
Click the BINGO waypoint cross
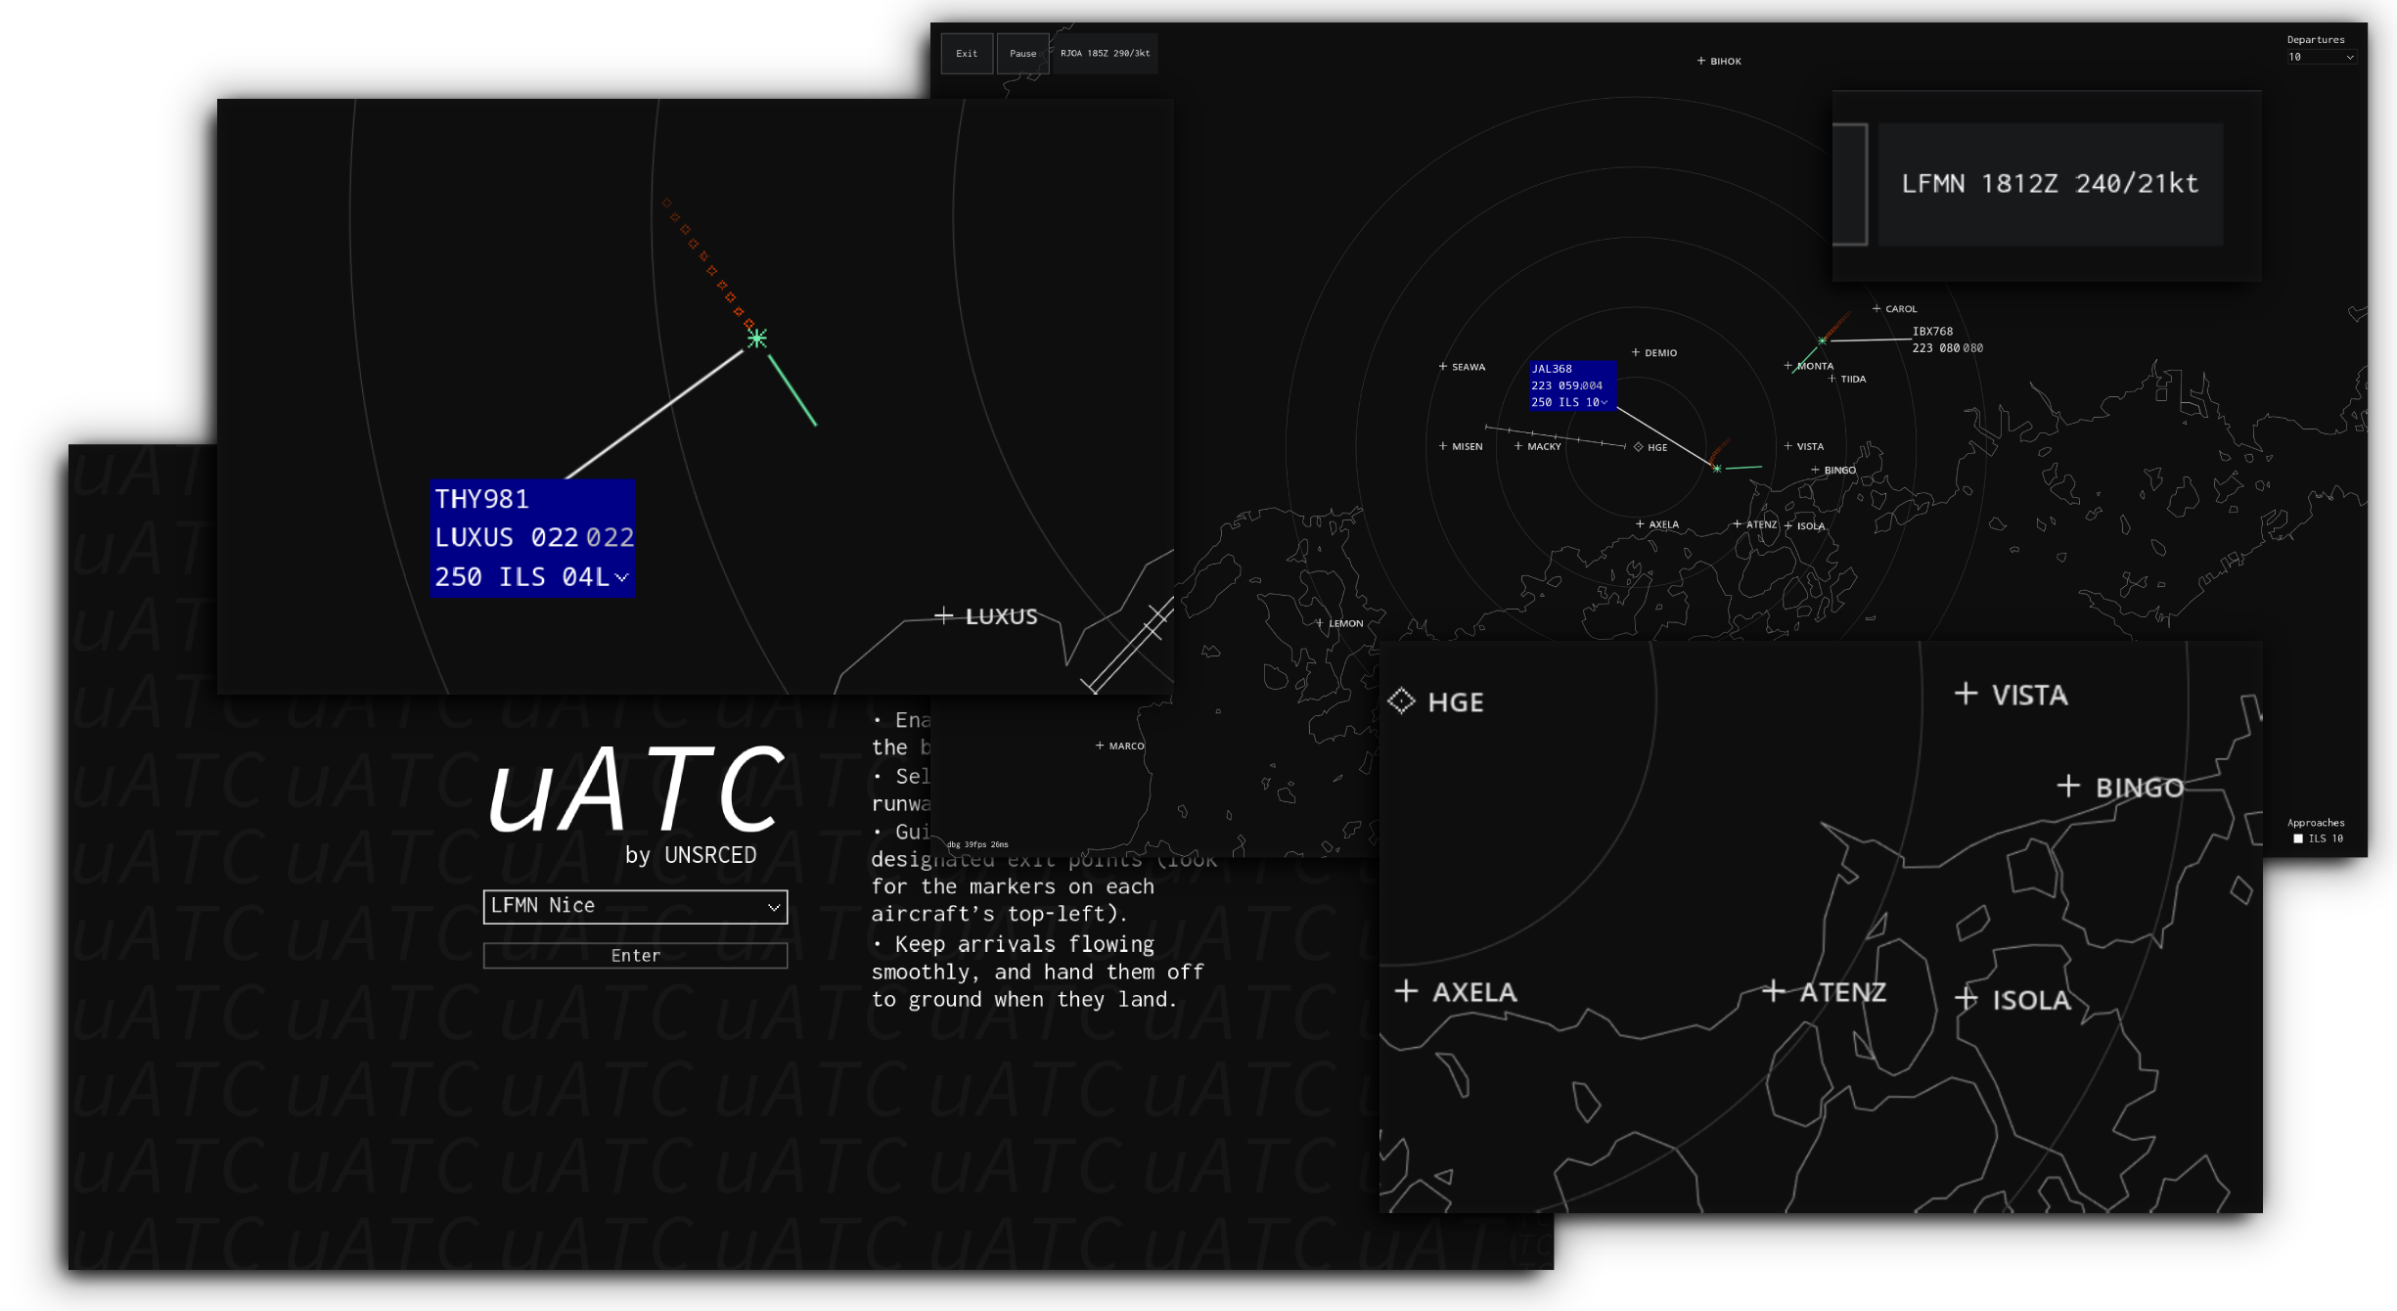[x=2069, y=786]
